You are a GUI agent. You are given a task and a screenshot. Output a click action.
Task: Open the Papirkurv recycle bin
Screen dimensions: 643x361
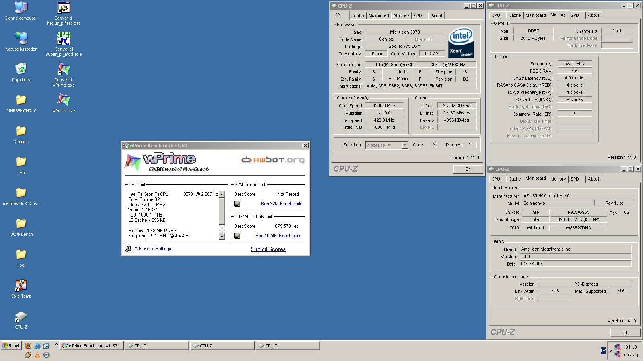coord(21,73)
